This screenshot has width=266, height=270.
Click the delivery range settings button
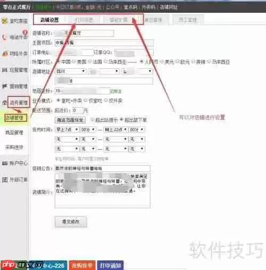click(x=70, y=120)
